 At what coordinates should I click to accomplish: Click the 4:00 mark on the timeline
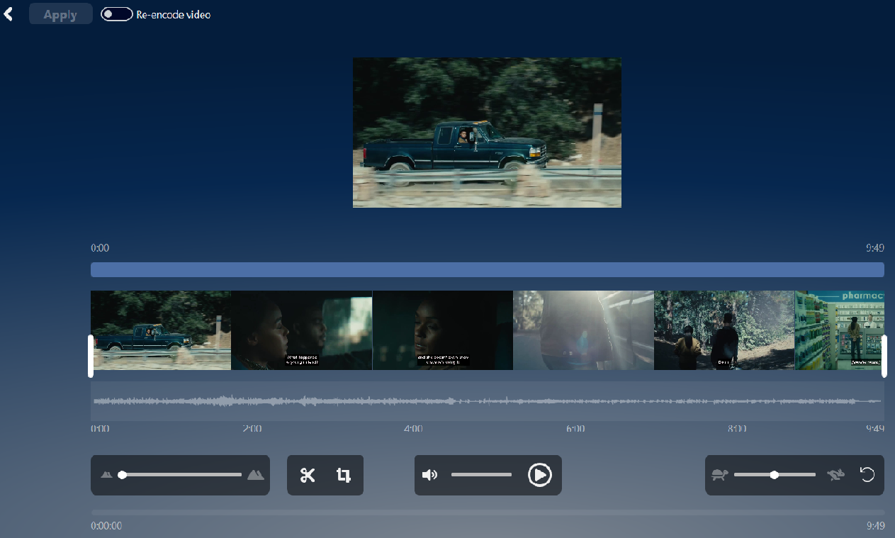(414, 429)
